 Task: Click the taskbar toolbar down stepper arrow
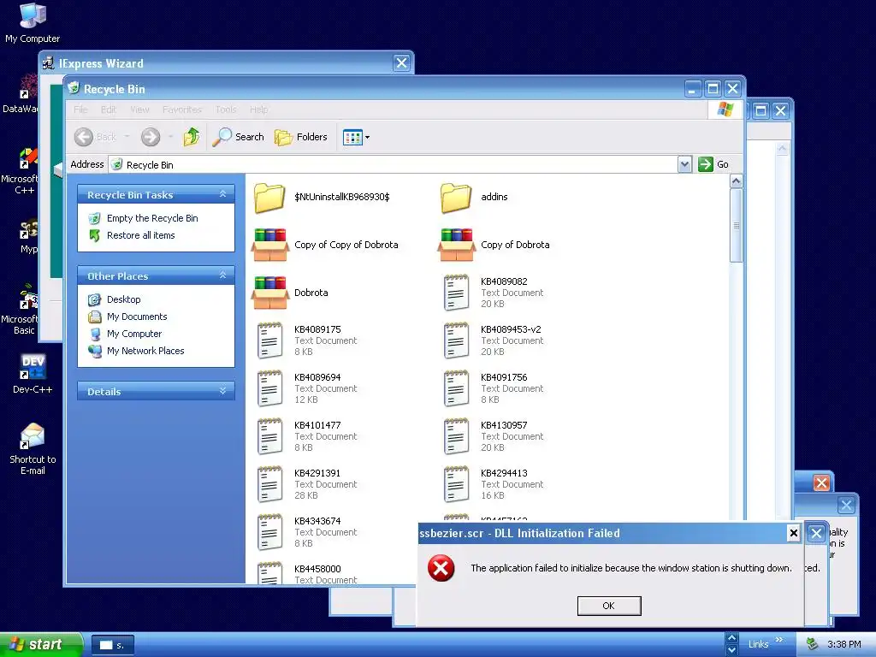click(731, 651)
